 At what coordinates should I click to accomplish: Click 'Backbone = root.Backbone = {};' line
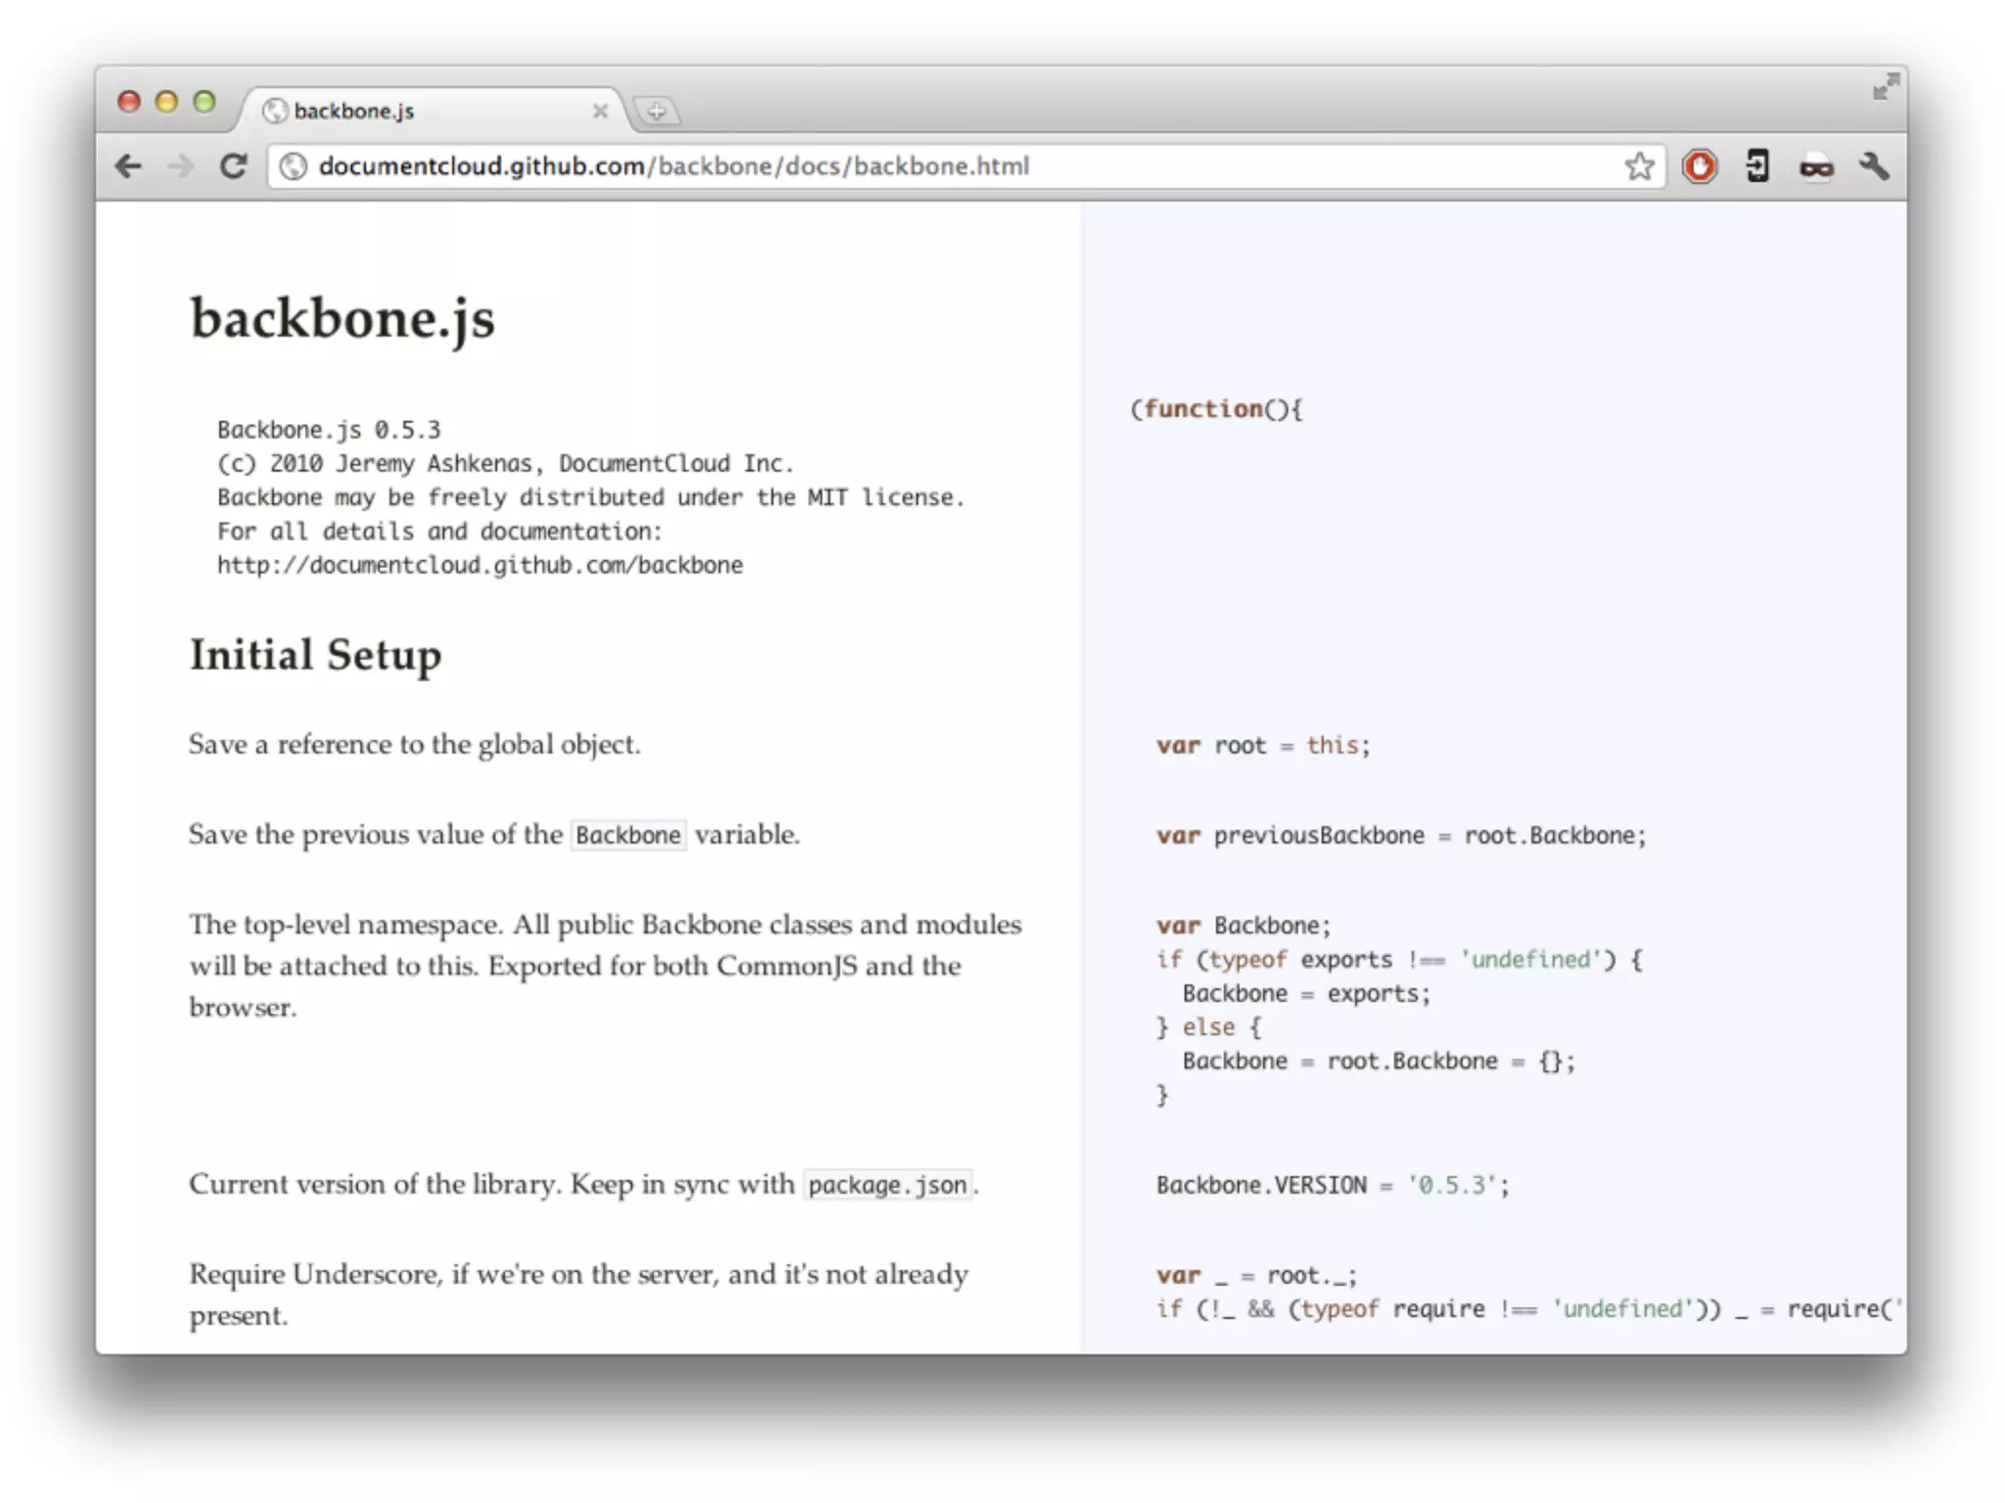[1379, 1062]
